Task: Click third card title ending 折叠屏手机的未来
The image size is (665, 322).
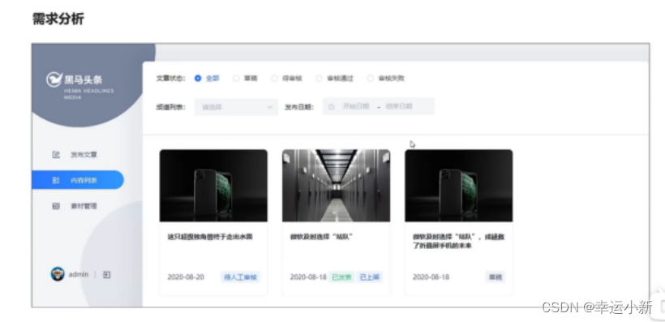Action: pos(458,242)
